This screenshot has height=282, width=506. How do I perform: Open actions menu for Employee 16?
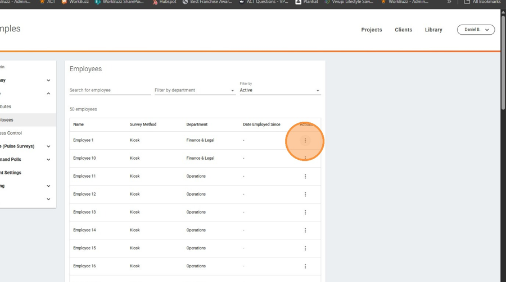click(x=305, y=266)
